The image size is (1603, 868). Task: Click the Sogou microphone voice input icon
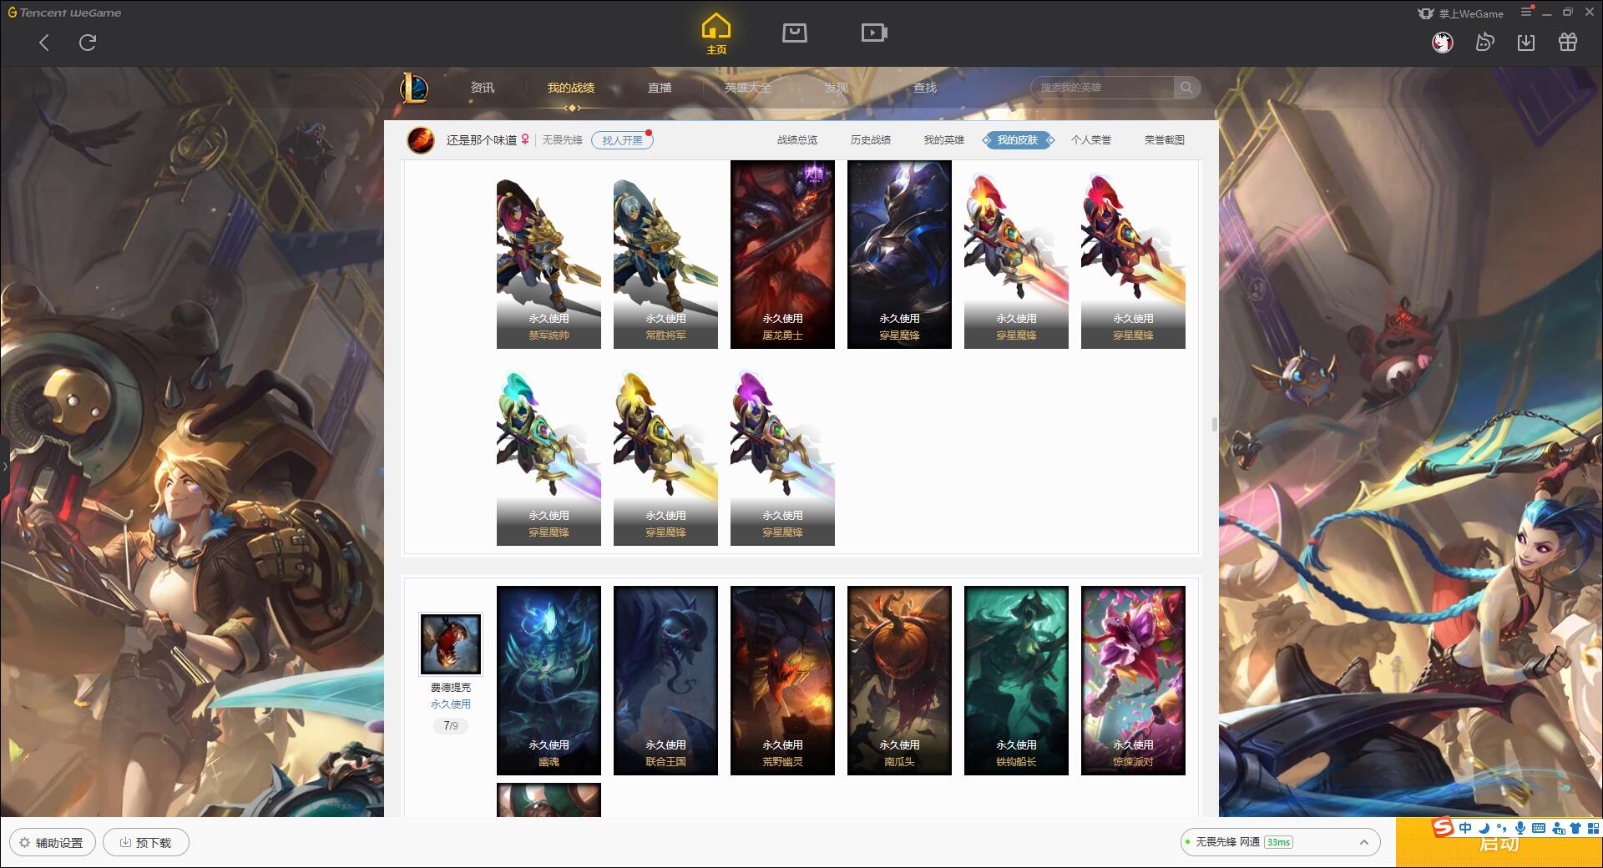point(1520,828)
